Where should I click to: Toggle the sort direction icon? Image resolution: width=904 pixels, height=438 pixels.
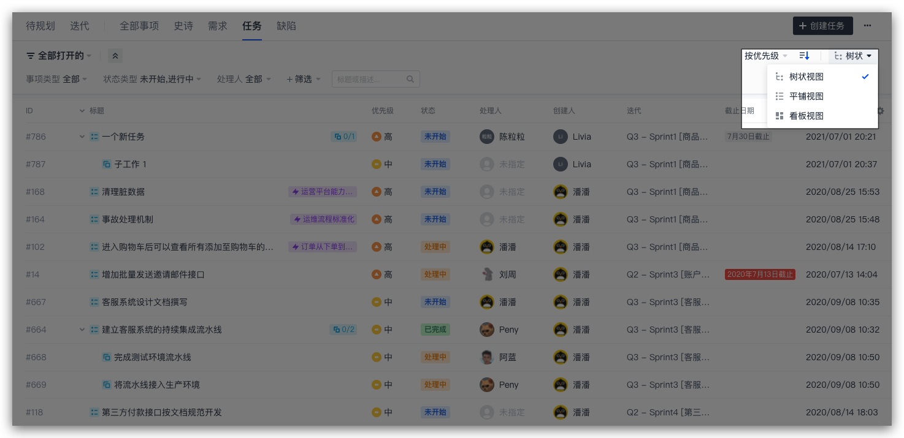(x=805, y=56)
